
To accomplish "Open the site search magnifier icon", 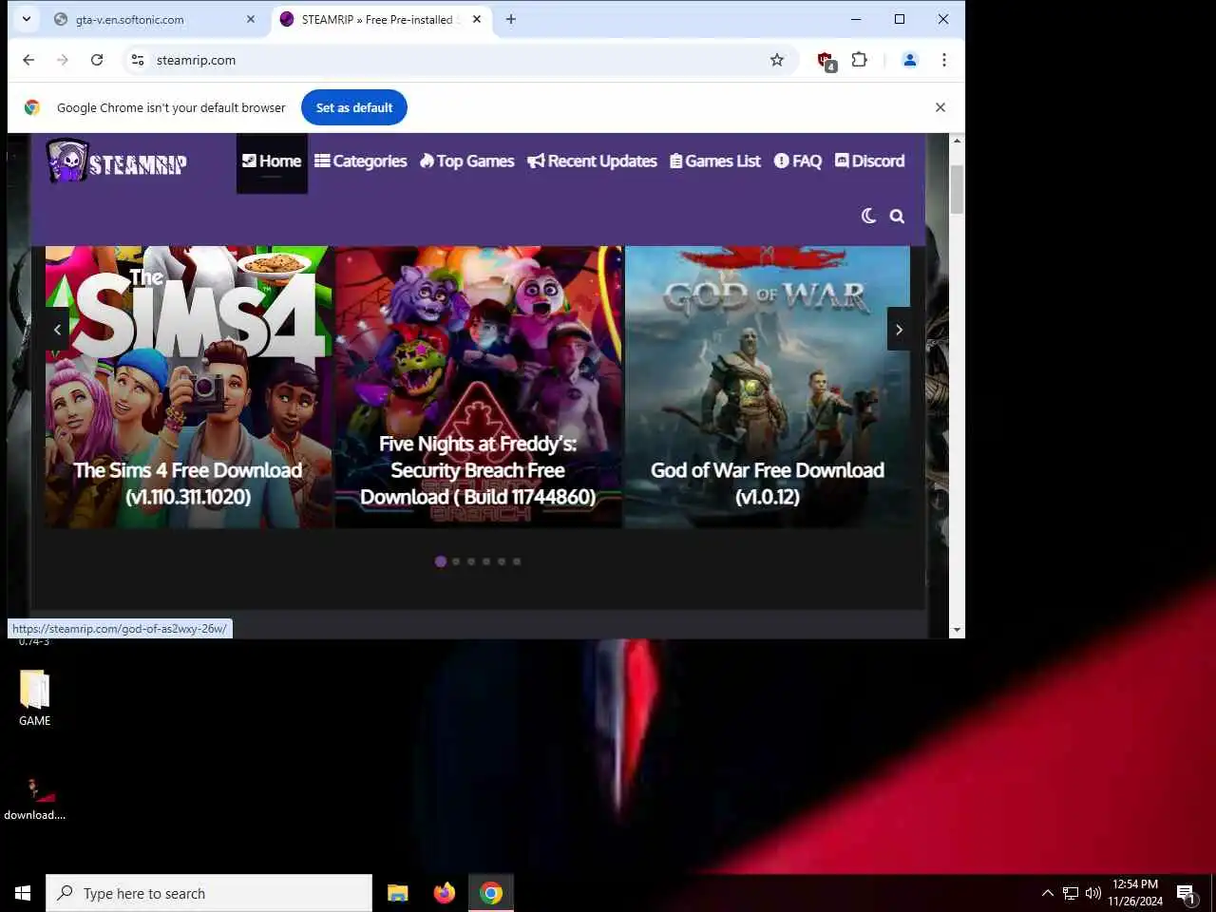I will pyautogui.click(x=897, y=217).
